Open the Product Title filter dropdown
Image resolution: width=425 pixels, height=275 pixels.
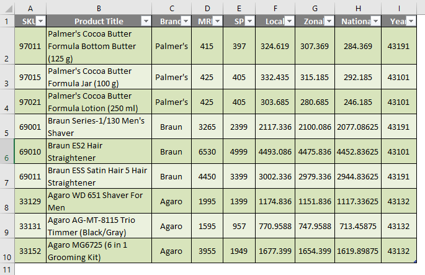coord(146,21)
